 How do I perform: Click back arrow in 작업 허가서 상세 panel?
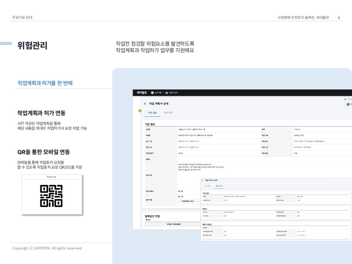tap(202, 180)
